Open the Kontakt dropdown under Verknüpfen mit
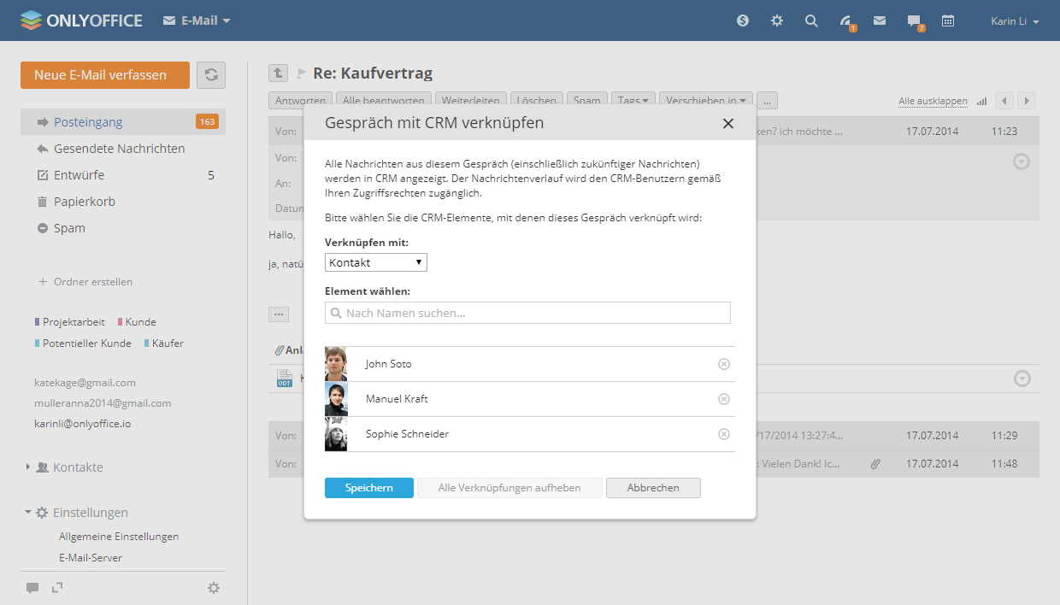Screen dimensions: 1060x605 click(x=375, y=262)
